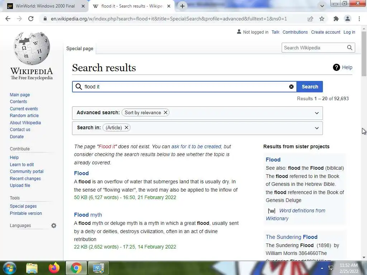
Task: Open a new browser tab with plus
Action: pyautogui.click(x=182, y=6)
